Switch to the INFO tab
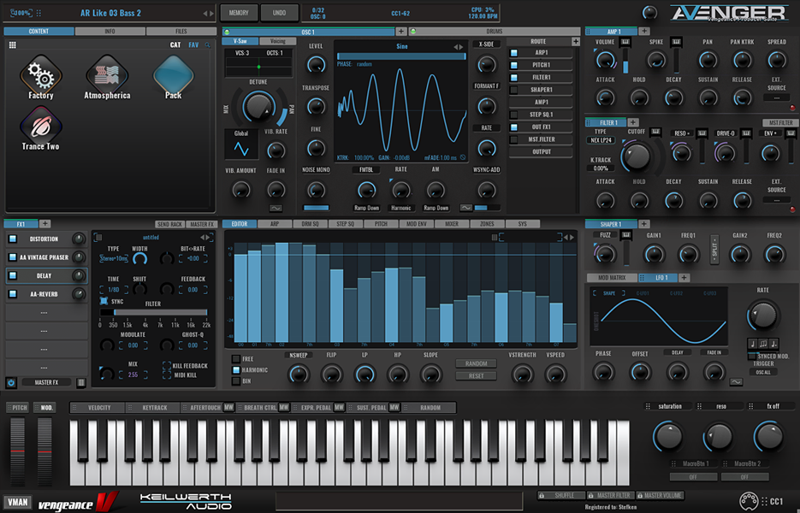 (110, 31)
